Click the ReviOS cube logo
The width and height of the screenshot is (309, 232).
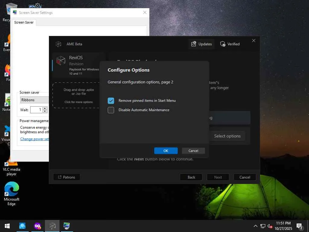[x=60, y=60]
